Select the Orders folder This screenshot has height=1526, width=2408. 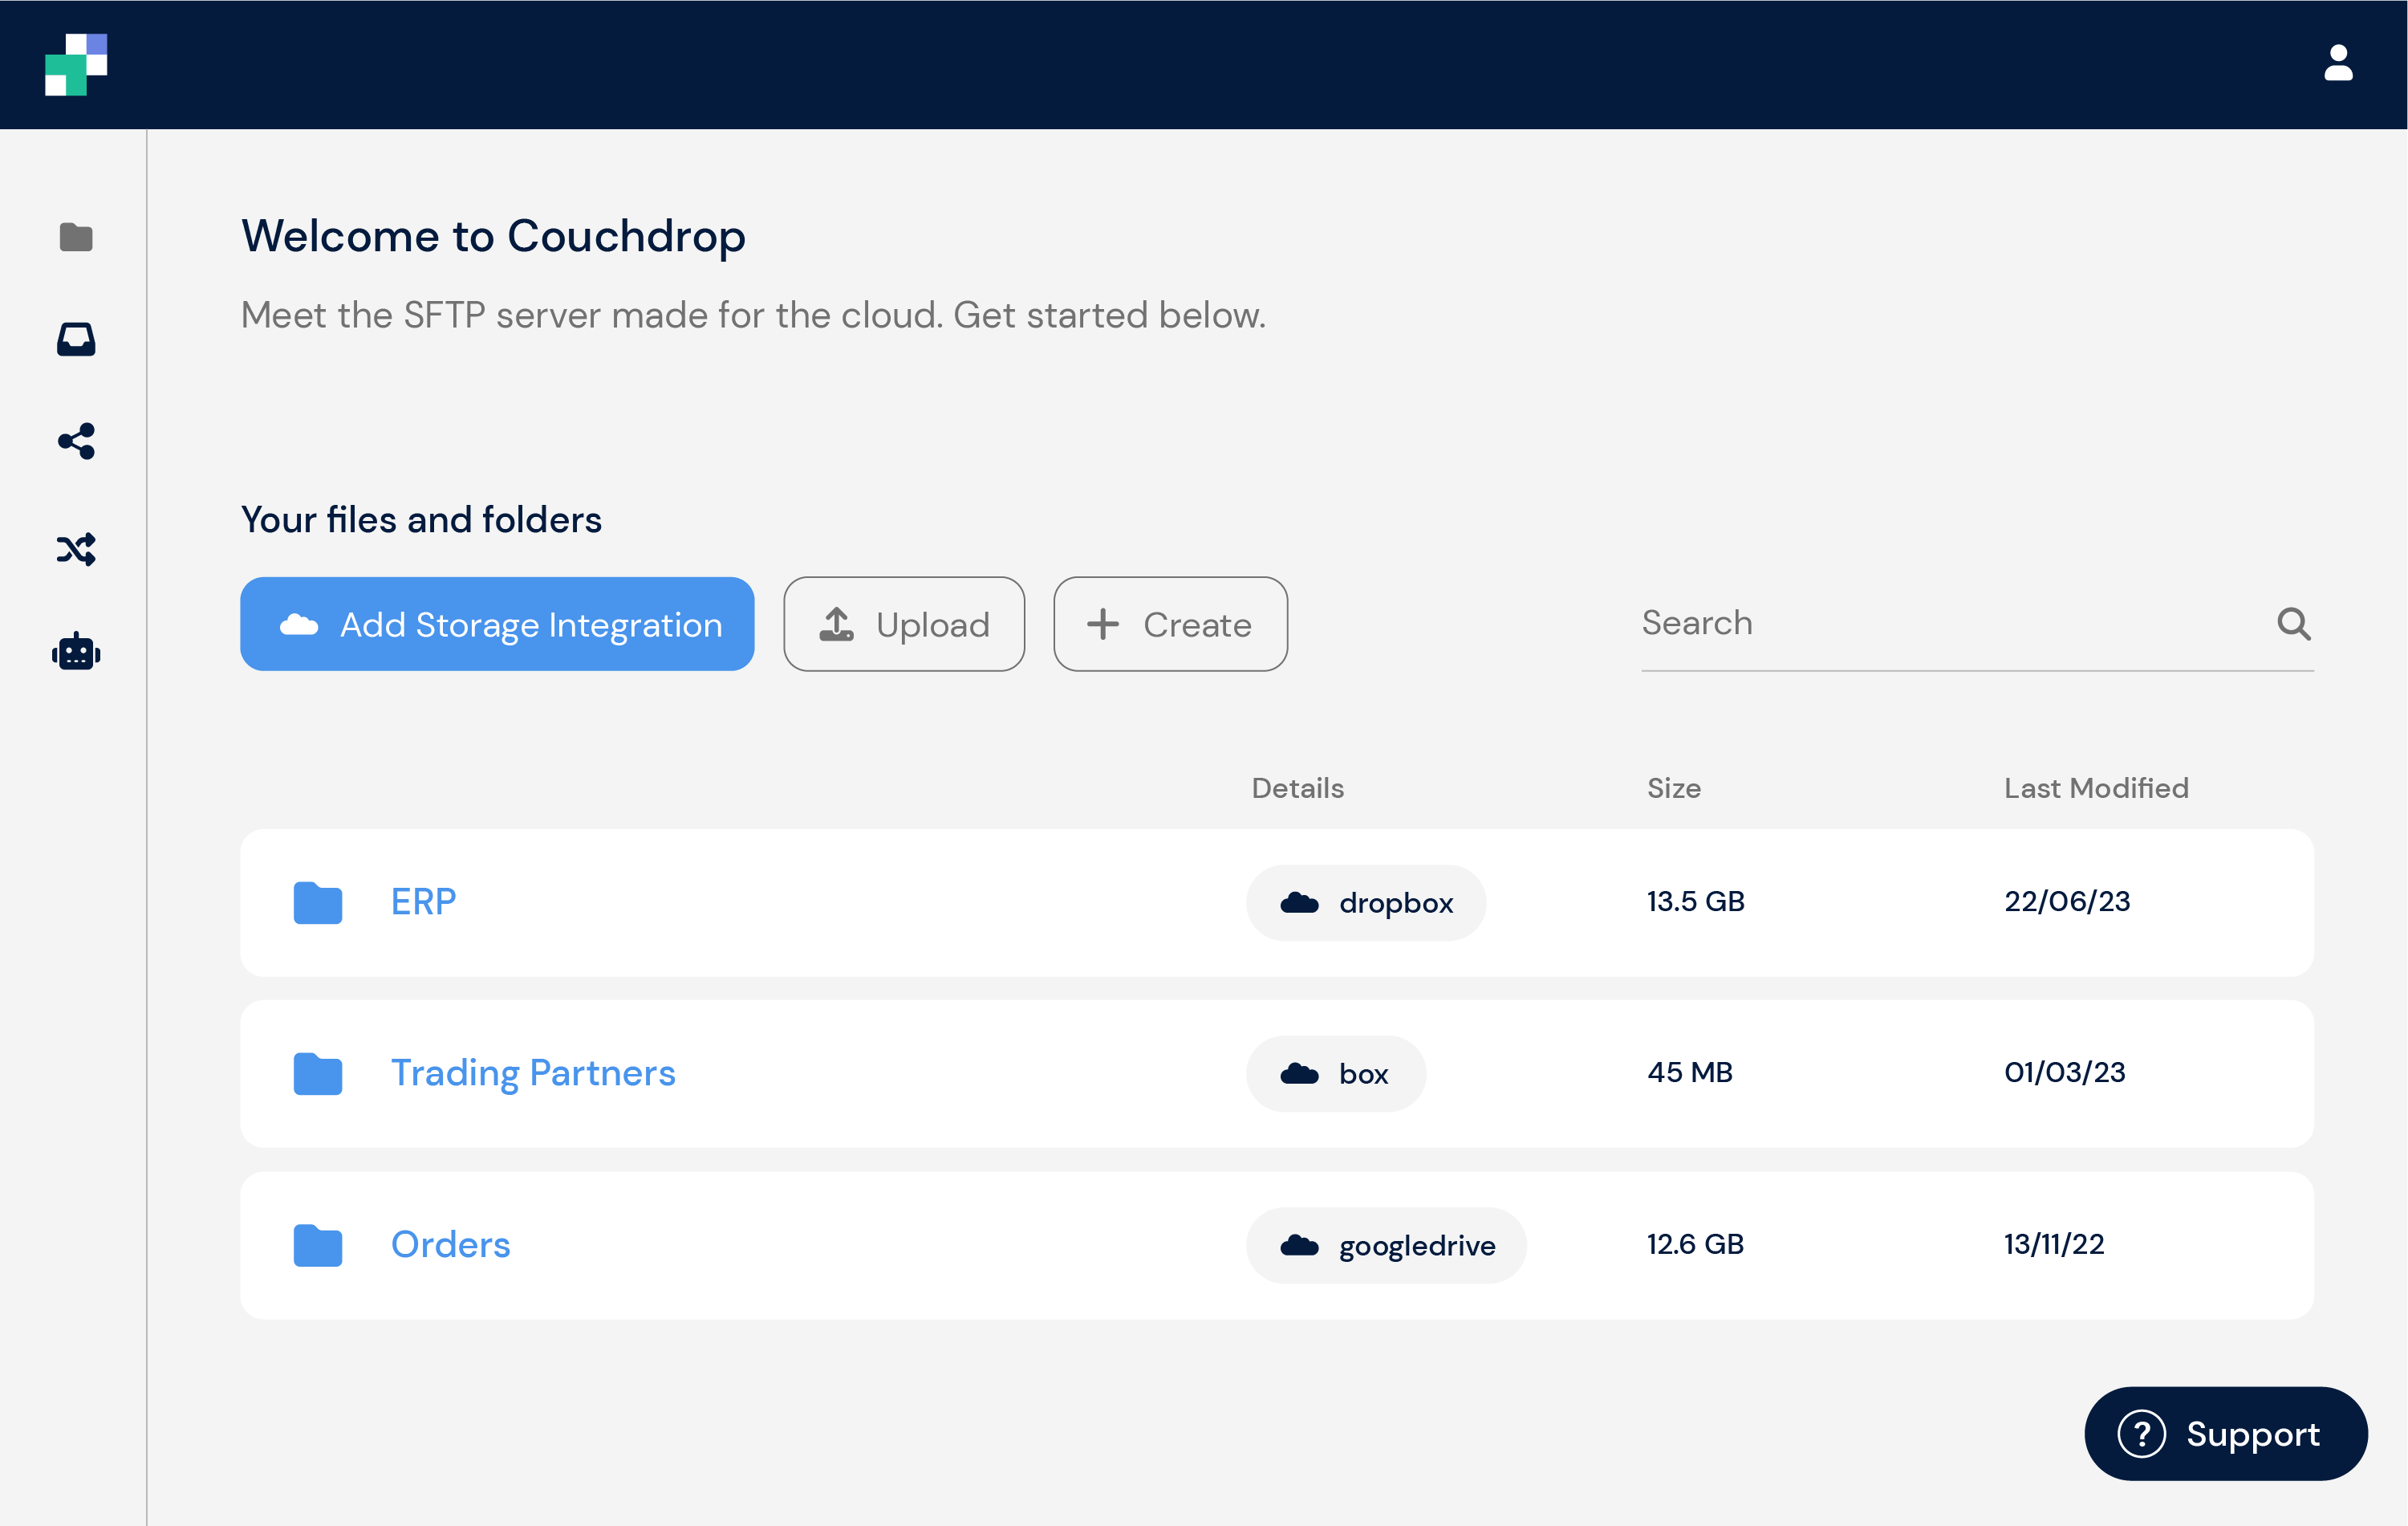pos(449,1243)
